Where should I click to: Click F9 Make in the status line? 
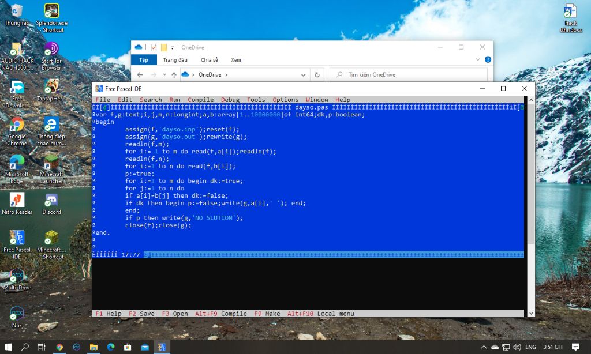click(267, 314)
